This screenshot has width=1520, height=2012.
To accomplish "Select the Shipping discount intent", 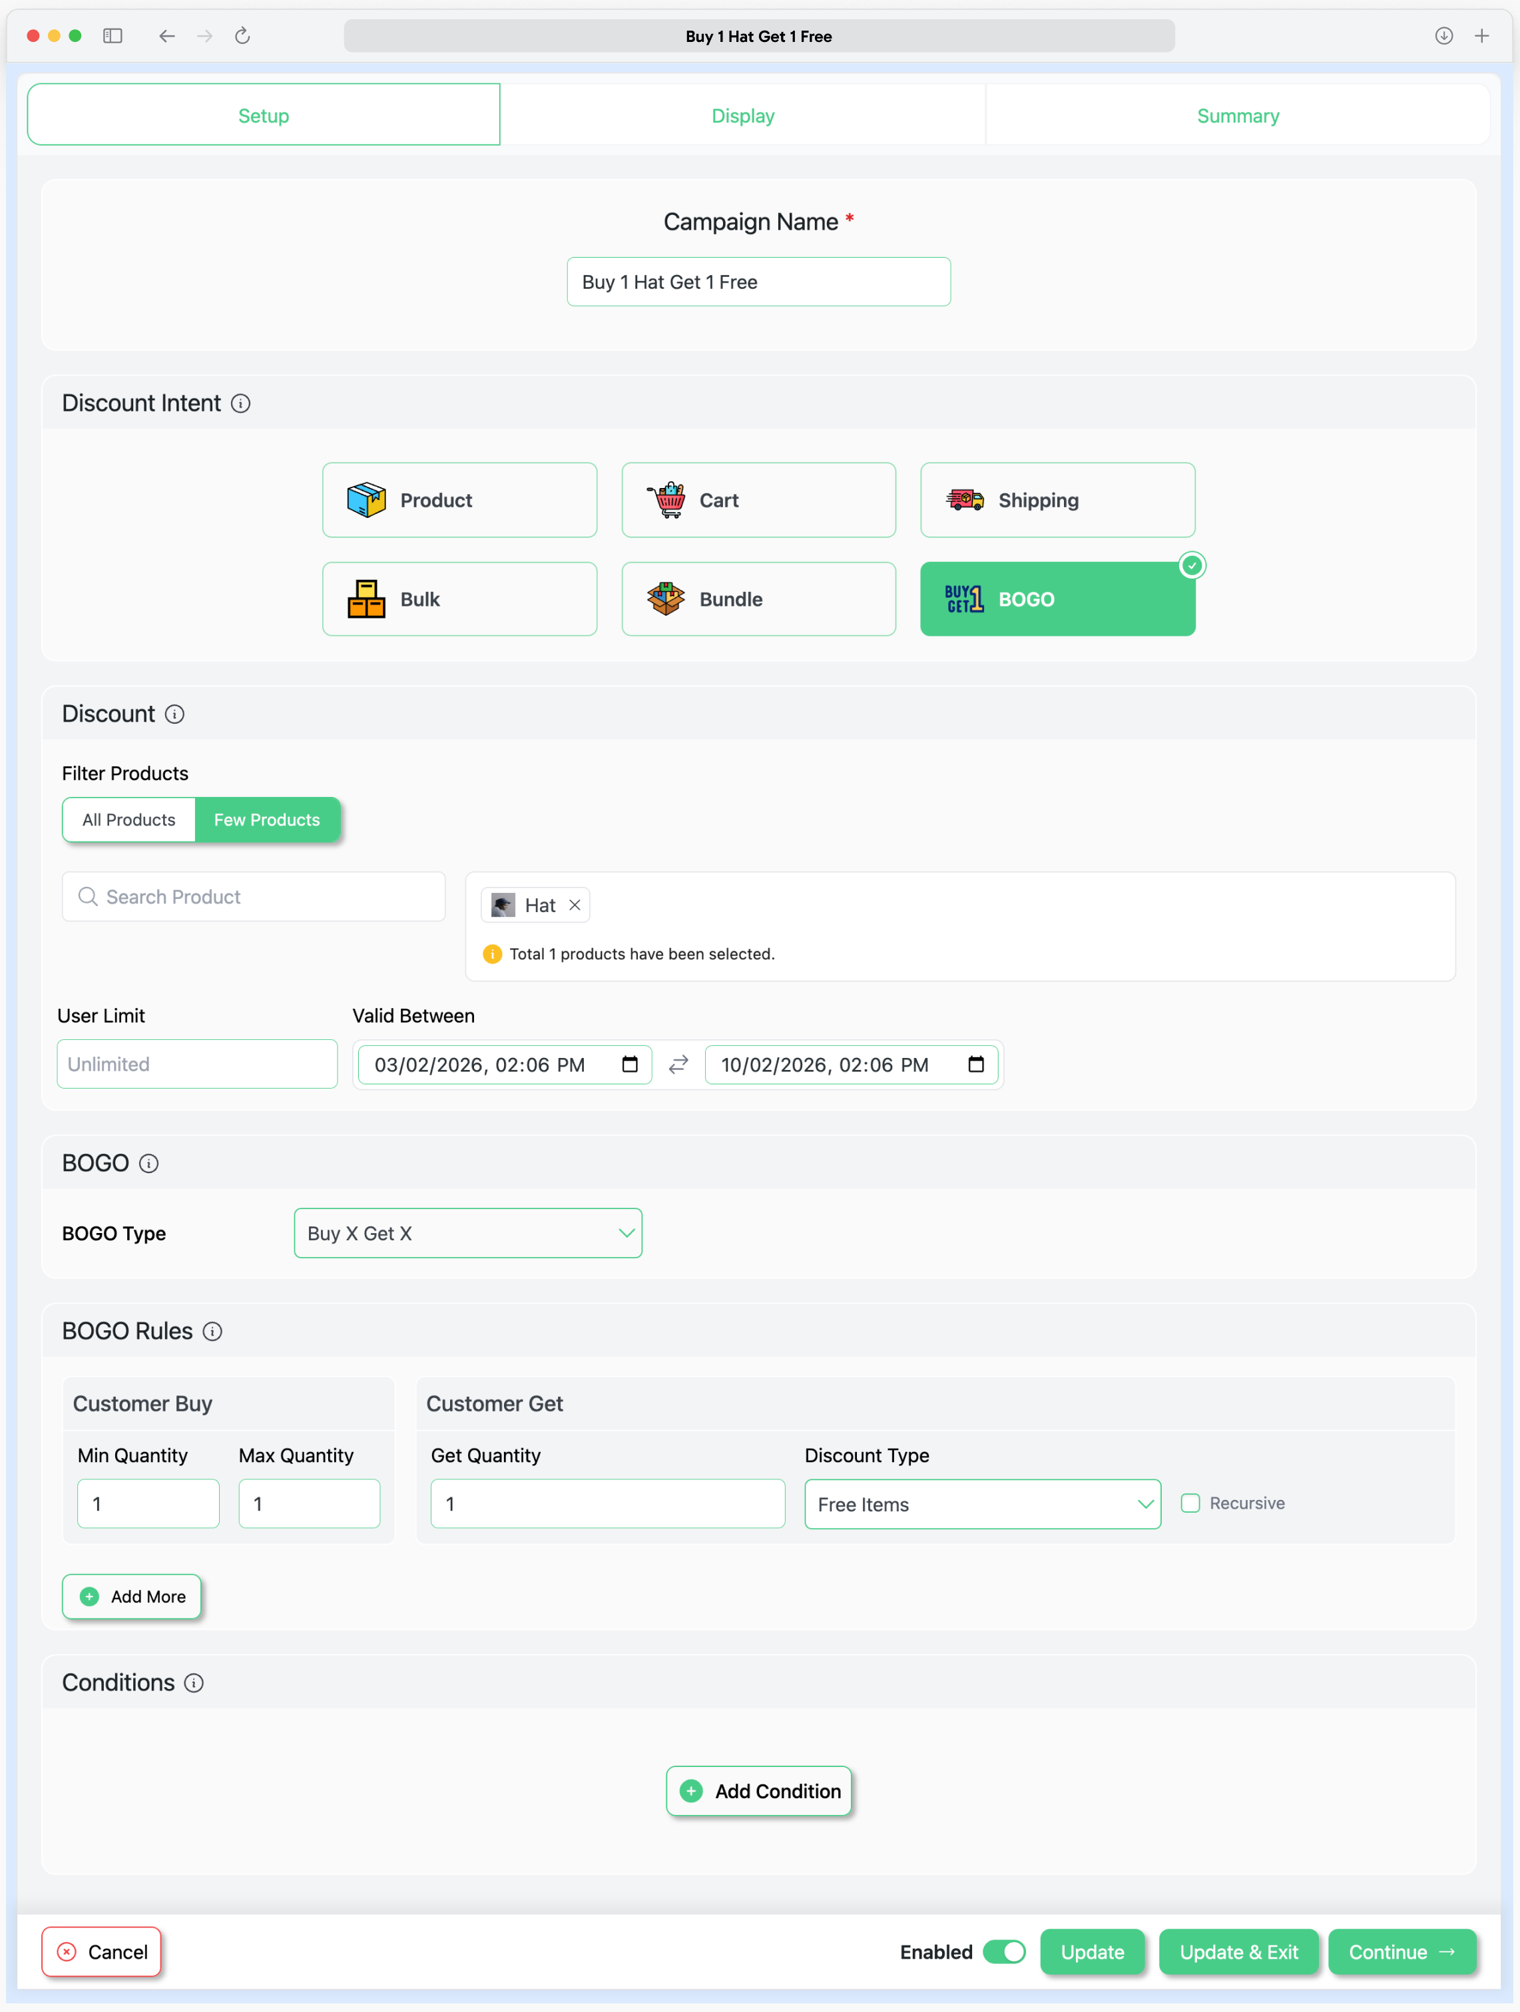I will click(1057, 499).
